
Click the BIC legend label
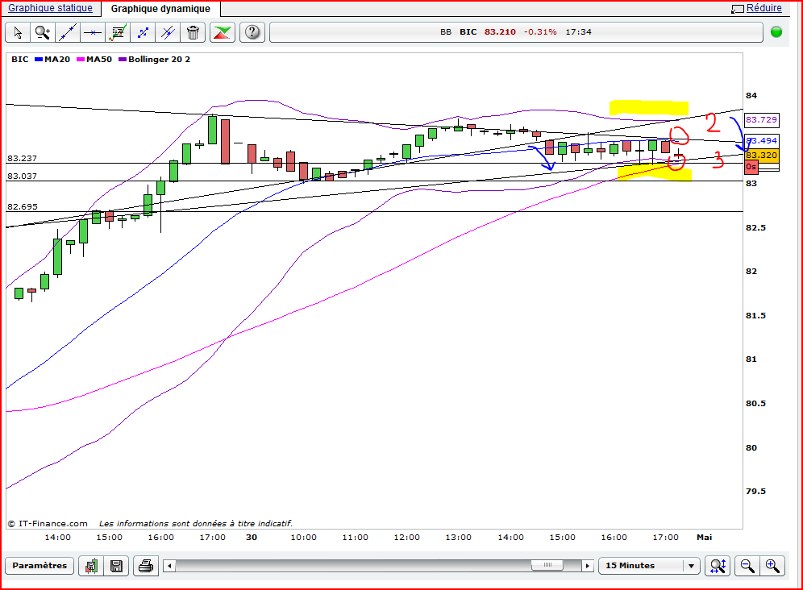[20, 60]
